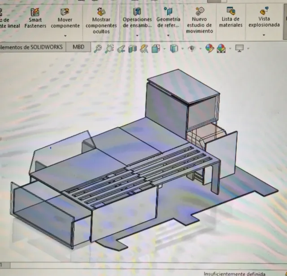Expand the Operaciones de ensamblaje dropdown arrow

[137, 35]
